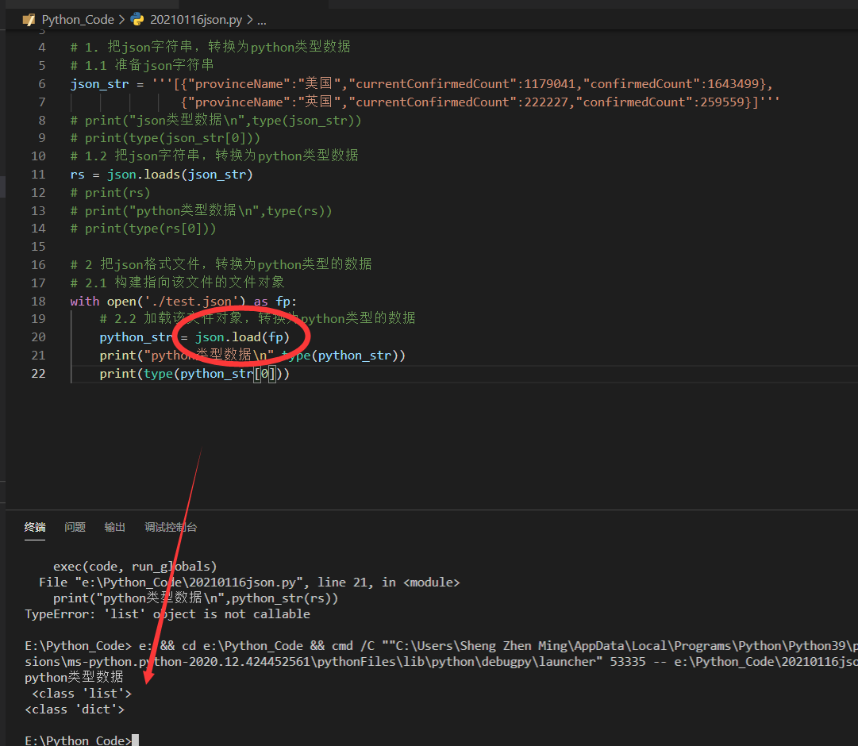Click the "as" keyword on line 18
Screen dimensions: 858x746
(261, 301)
